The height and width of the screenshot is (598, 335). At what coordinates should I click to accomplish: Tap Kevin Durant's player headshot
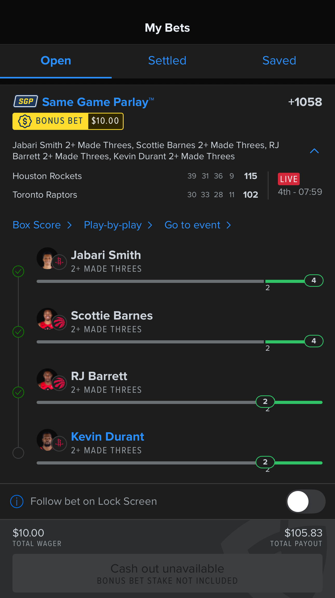47,440
